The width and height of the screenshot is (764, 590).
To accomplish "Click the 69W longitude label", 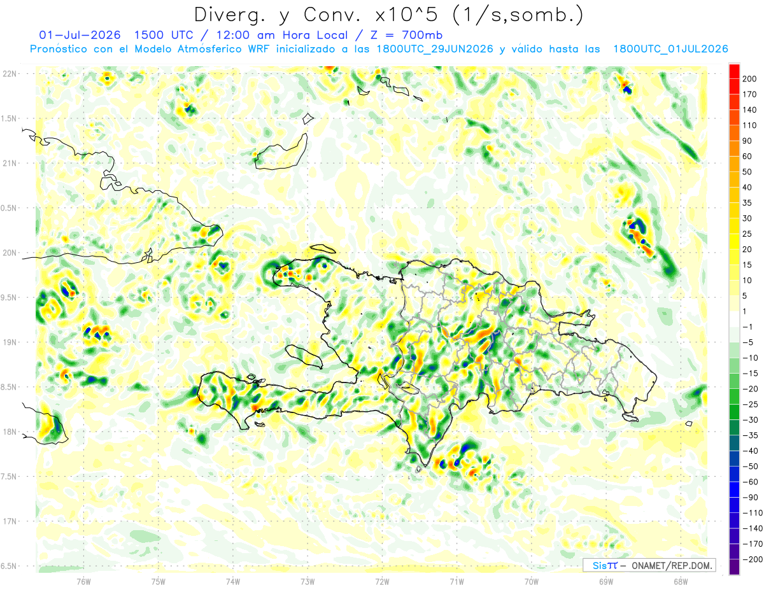I will click(x=606, y=581).
